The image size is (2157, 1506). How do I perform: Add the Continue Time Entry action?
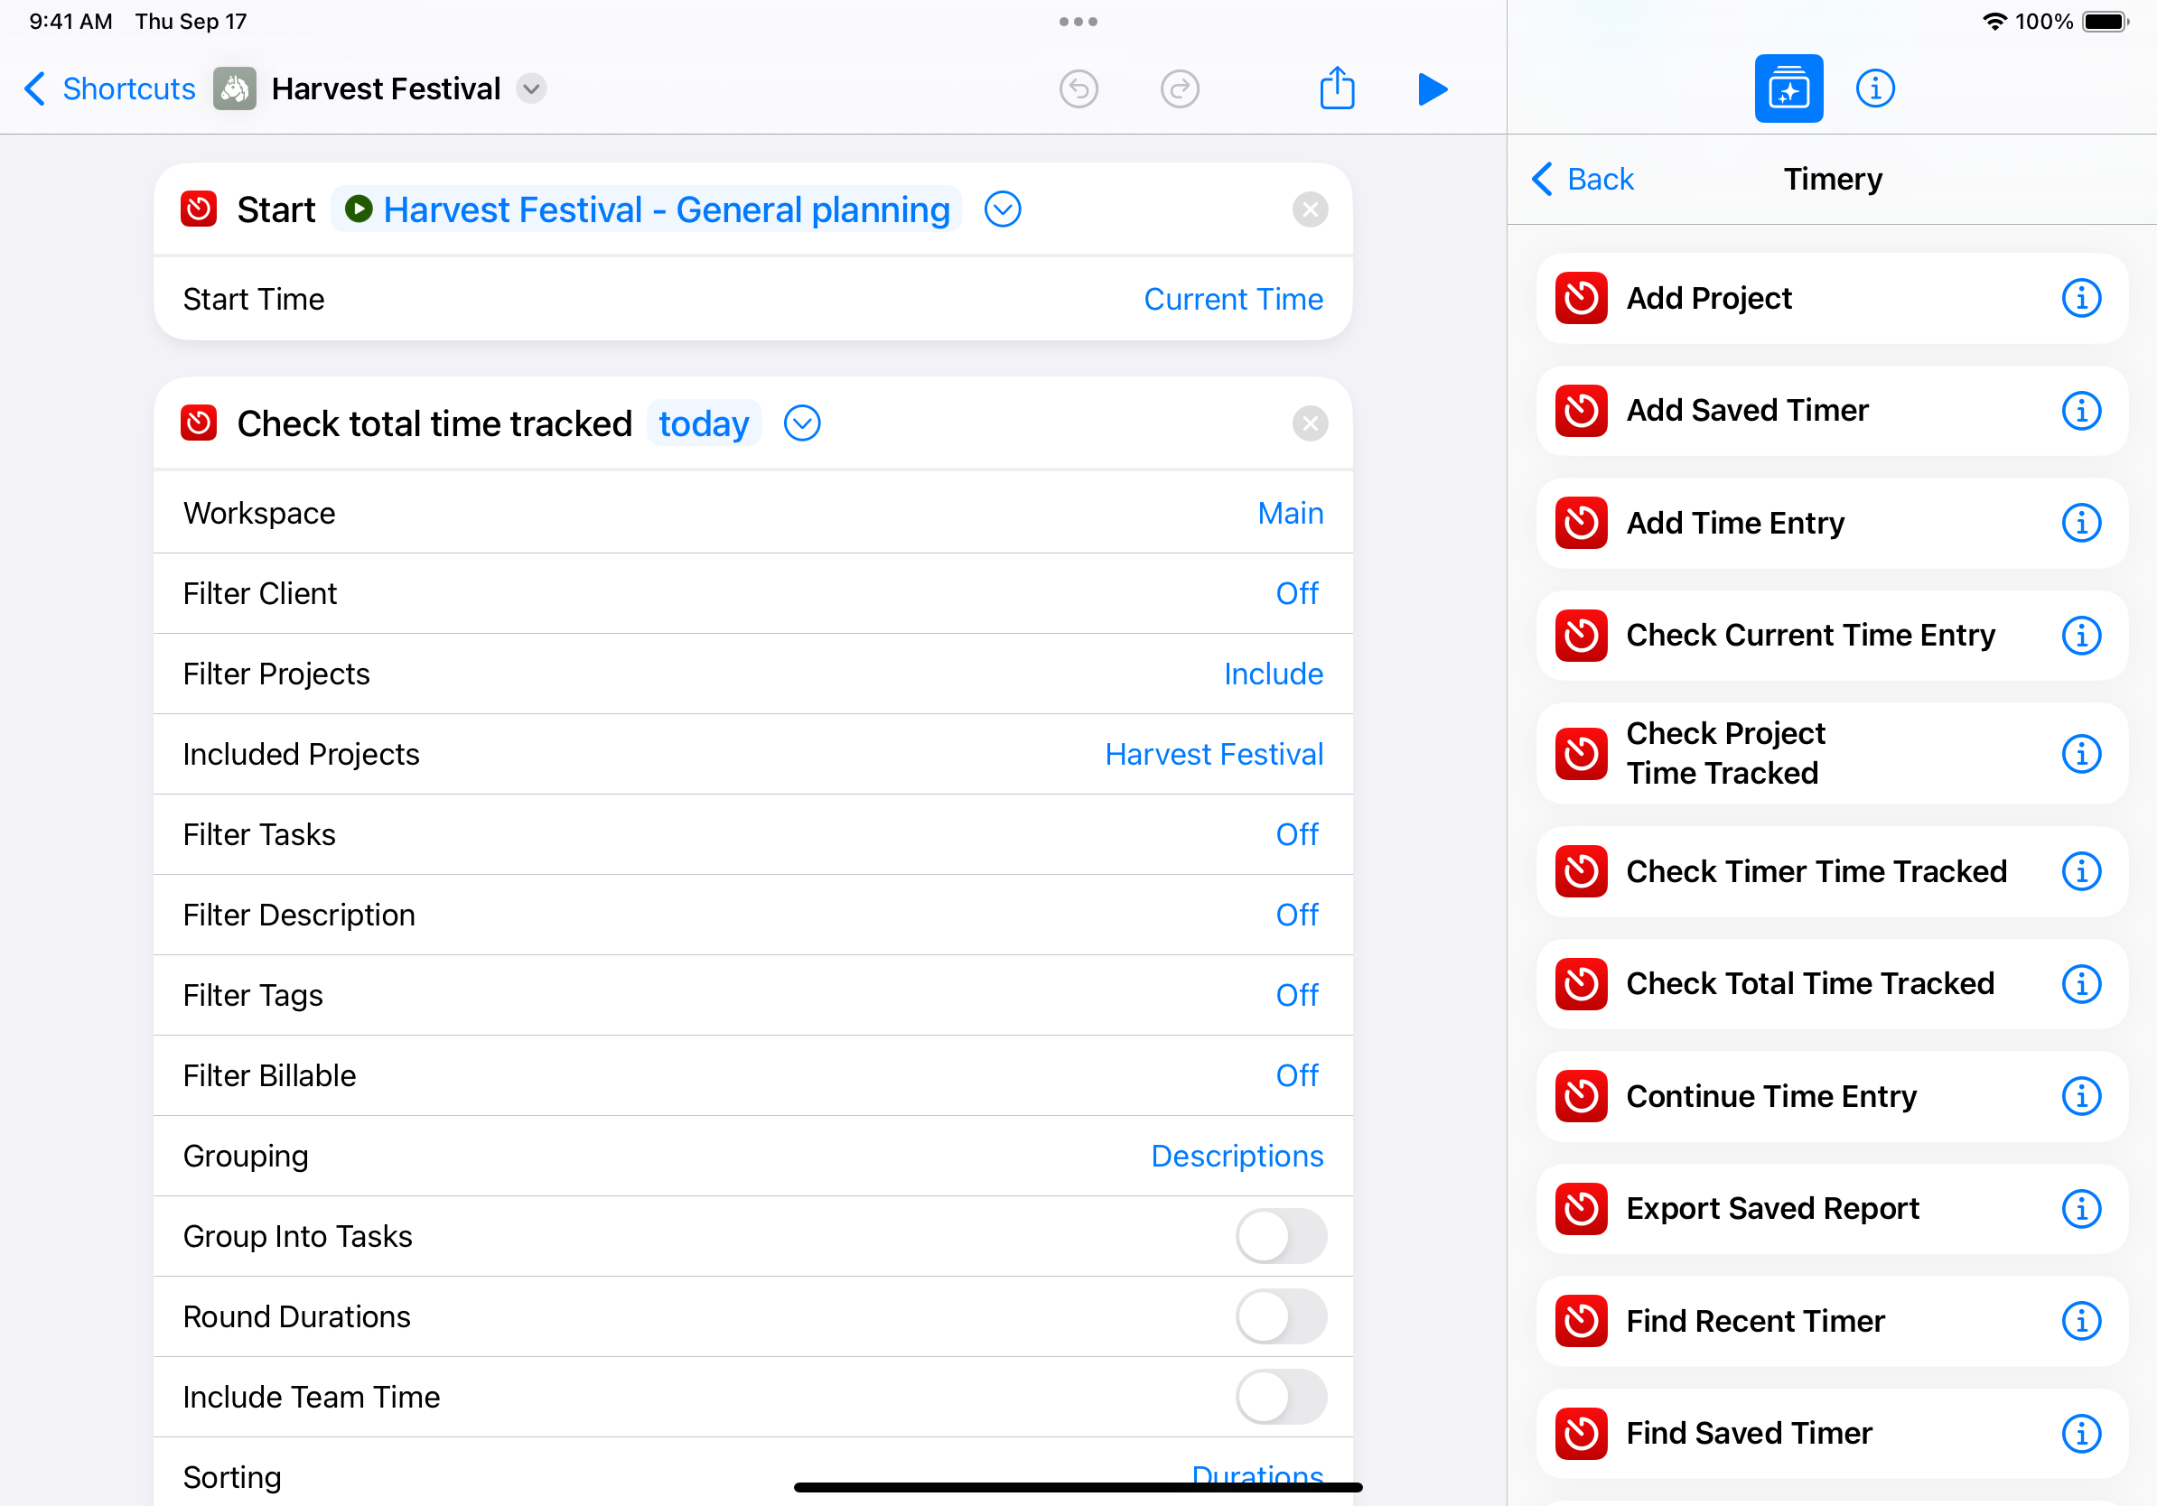point(1832,1096)
